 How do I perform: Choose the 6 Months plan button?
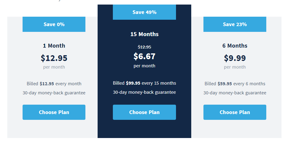[x=235, y=112]
